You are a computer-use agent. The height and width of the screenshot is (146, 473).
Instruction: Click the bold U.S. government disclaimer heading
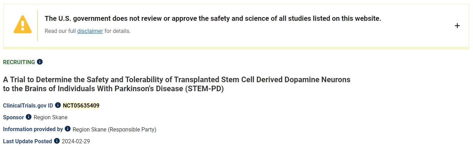pos(213,19)
